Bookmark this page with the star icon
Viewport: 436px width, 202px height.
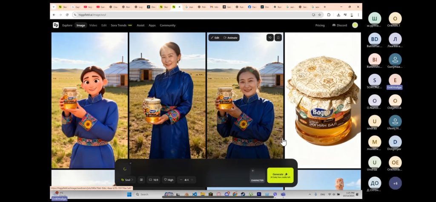(320, 14)
